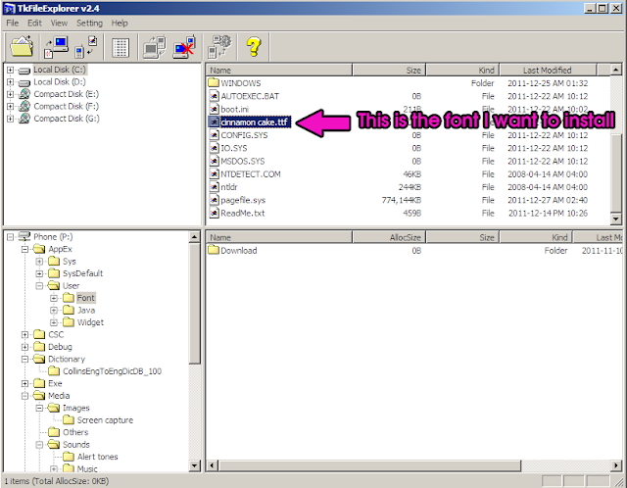This screenshot has width=627, height=488.
Task: Open the View menu
Action: (x=59, y=23)
